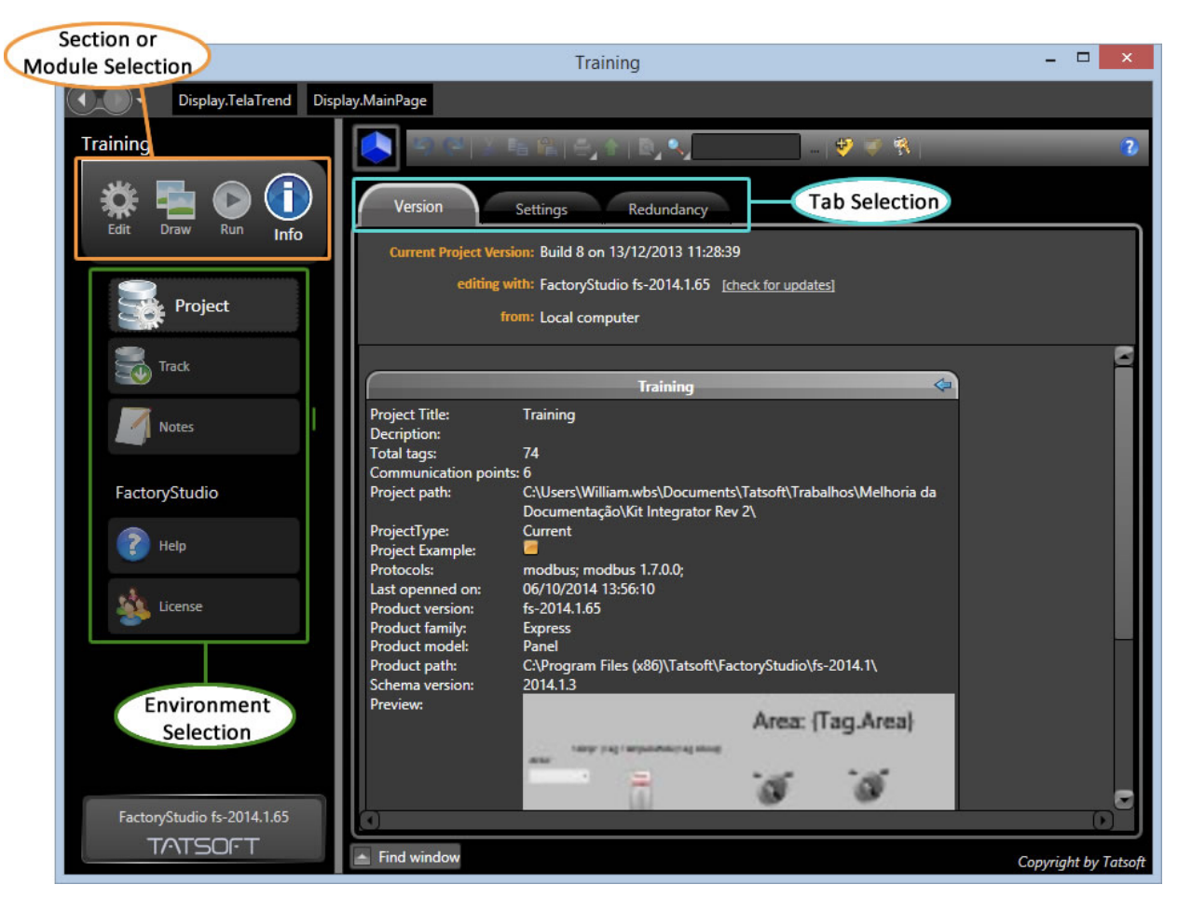The image size is (1178, 898).
Task: Expand the Find window panel
Action: 406,857
